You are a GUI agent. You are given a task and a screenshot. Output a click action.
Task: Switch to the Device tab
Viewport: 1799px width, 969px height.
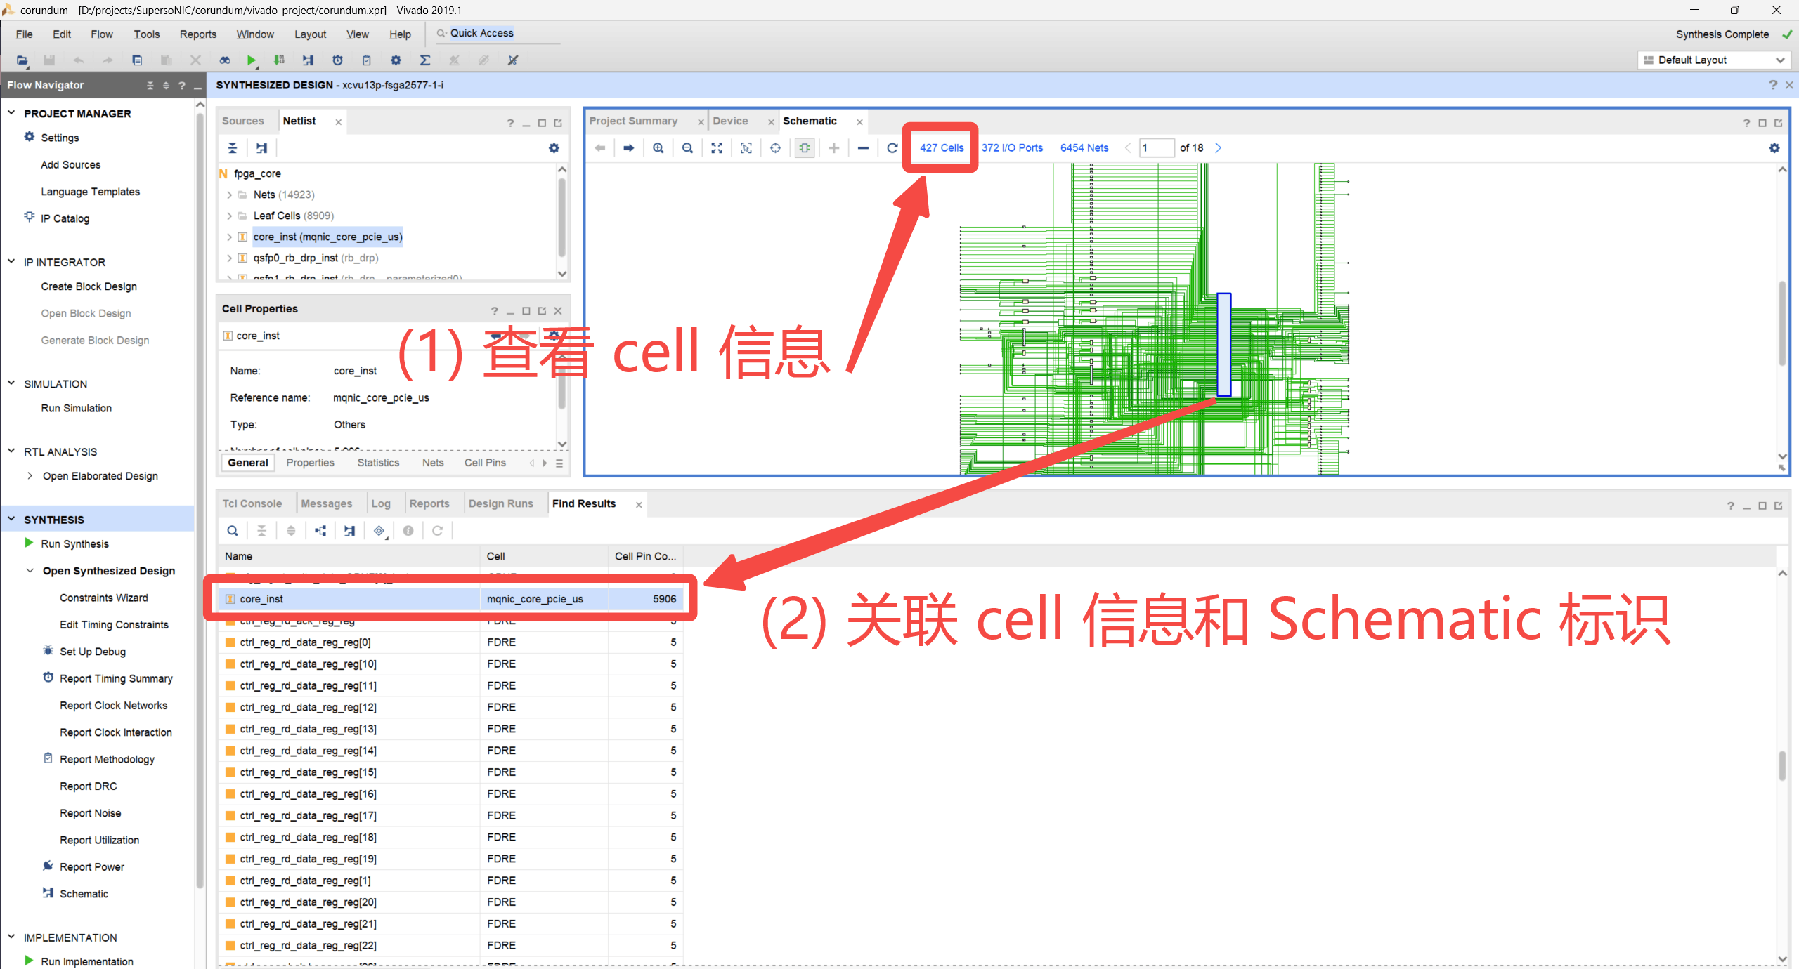pos(730,121)
